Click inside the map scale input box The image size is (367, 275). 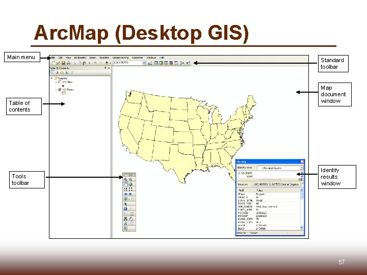coord(128,63)
